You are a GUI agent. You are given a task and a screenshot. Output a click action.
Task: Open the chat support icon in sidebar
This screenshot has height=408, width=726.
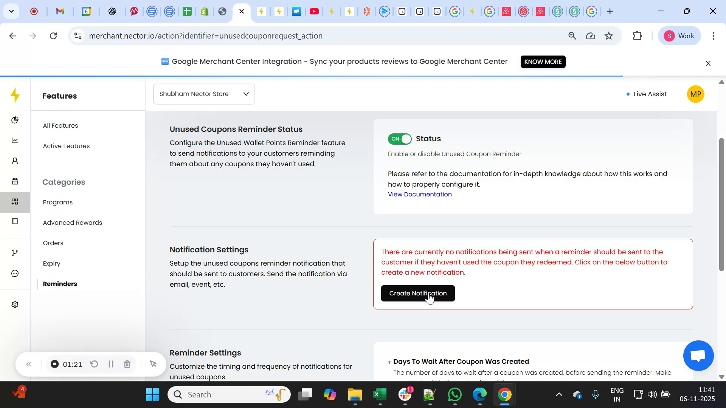point(15,273)
